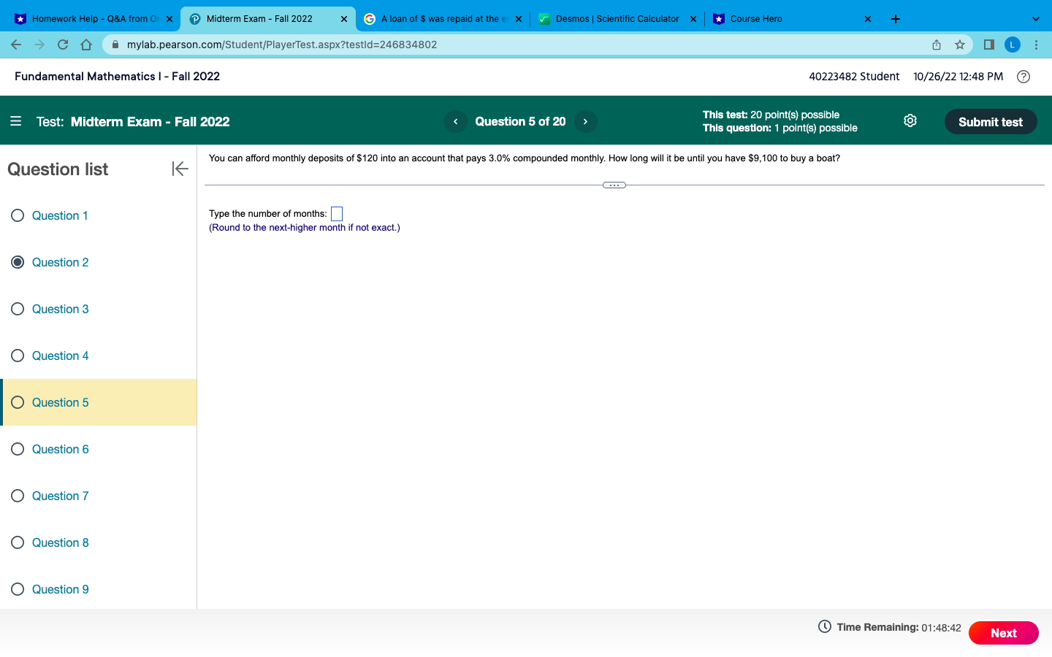
Task: Click the profile avatar circle icon
Action: 1013,45
